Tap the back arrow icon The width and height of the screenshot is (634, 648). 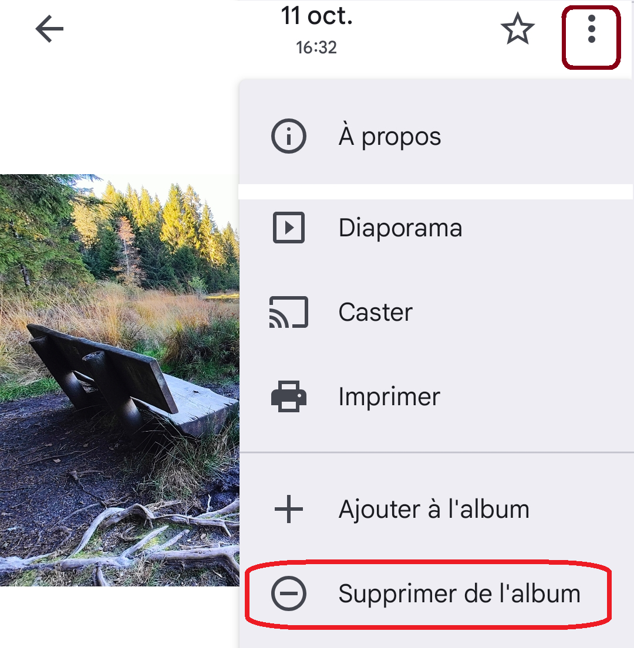[x=50, y=29]
